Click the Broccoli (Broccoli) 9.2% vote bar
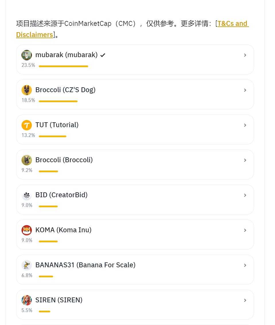The height and width of the screenshot is (325, 275). 48,171
